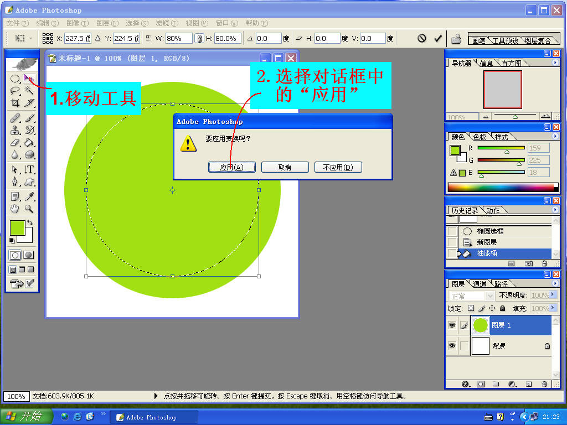Image resolution: width=567 pixels, height=425 pixels.
Task: Click the cancel transform icon in options bar
Action: coord(421,38)
